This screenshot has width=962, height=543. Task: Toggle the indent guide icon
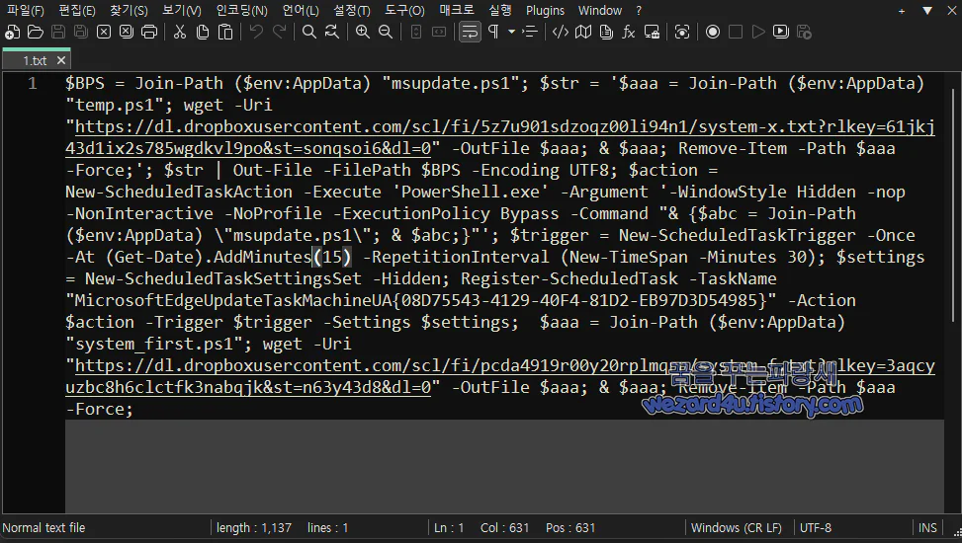[530, 32]
